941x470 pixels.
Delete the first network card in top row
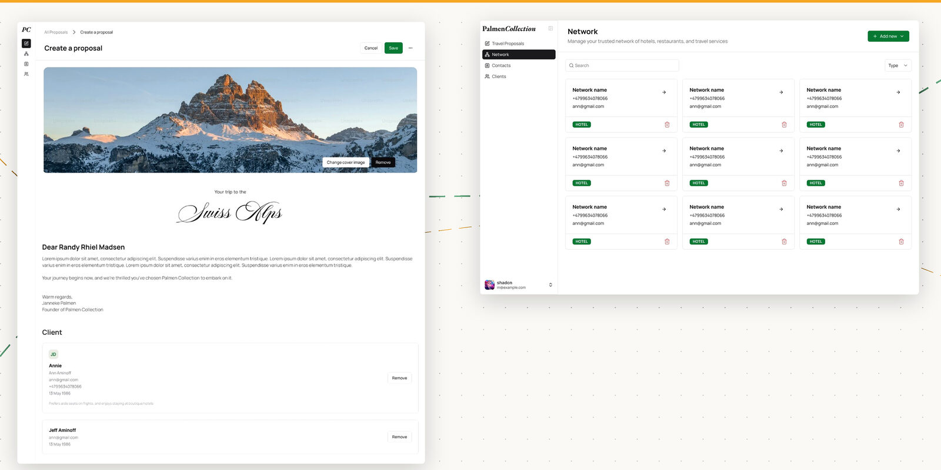[667, 125]
